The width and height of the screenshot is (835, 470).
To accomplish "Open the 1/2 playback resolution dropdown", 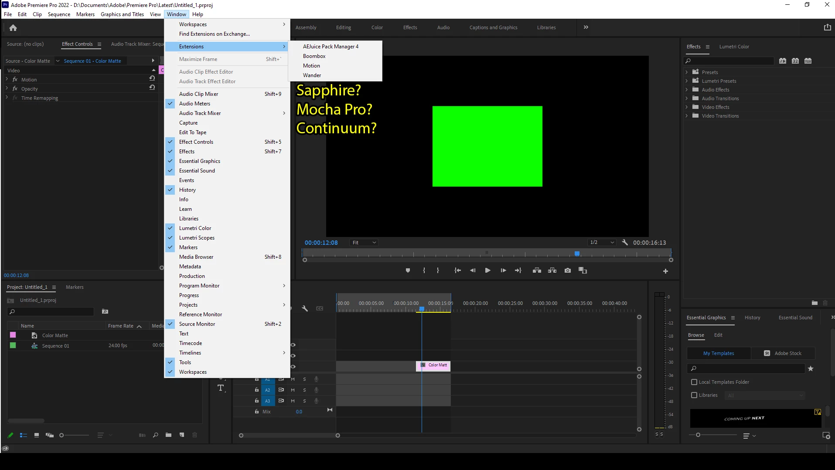I will 602,243.
